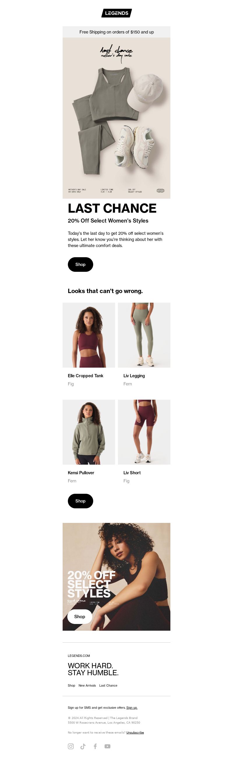The width and height of the screenshot is (233, 774).
Task: Open the Facebook social icon
Action: (x=95, y=746)
